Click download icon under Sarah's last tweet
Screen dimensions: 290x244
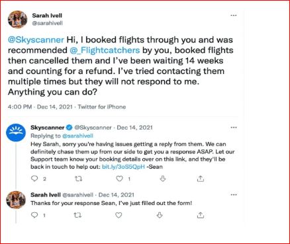click(x=160, y=215)
